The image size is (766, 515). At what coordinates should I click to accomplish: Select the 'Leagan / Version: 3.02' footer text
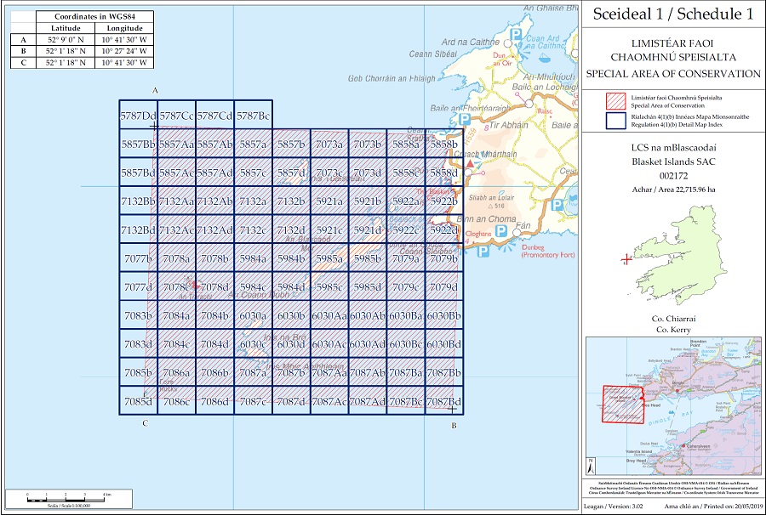tap(612, 507)
